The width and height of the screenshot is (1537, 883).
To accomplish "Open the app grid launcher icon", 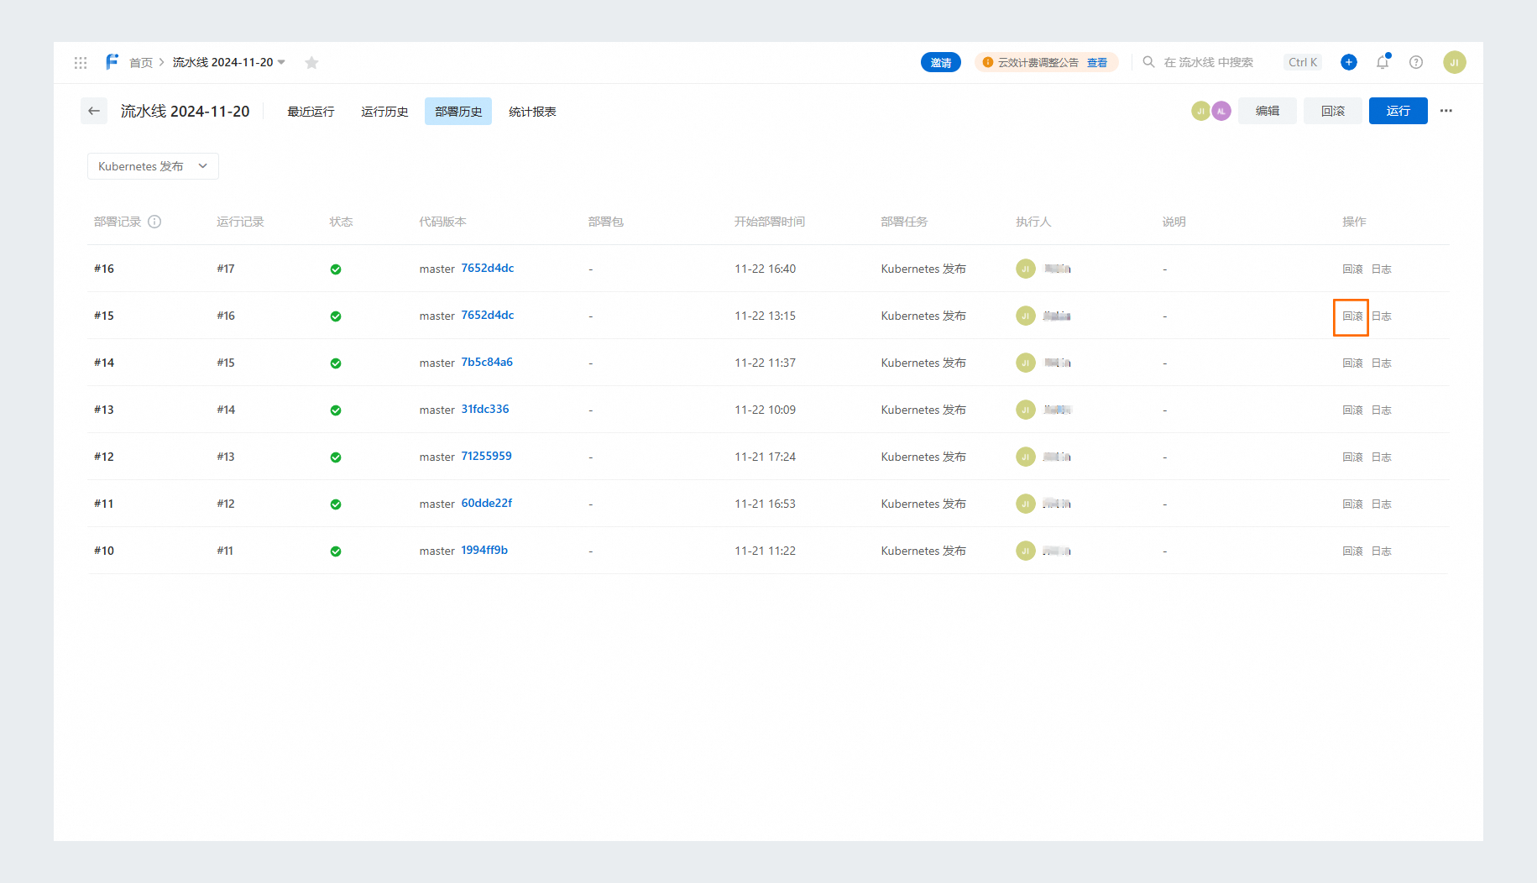I will click(81, 63).
